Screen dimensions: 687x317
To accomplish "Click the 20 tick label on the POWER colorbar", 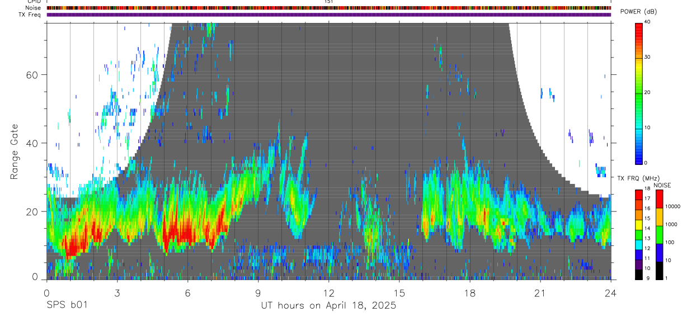I will (647, 92).
